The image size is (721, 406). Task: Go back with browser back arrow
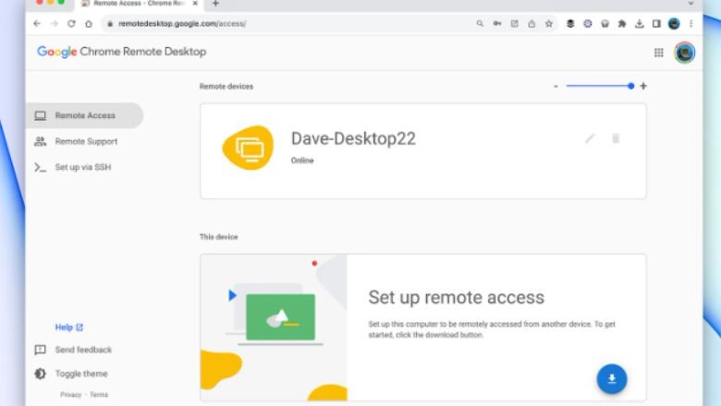pos(37,24)
